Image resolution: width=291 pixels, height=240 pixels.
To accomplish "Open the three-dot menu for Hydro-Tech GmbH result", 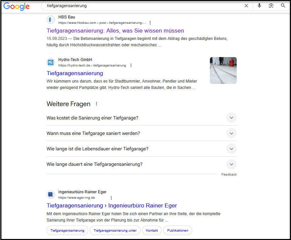I will (x=131, y=65).
